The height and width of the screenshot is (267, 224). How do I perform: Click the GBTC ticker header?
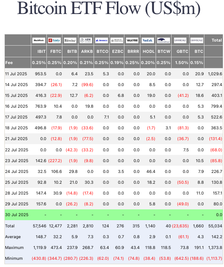point(182,51)
